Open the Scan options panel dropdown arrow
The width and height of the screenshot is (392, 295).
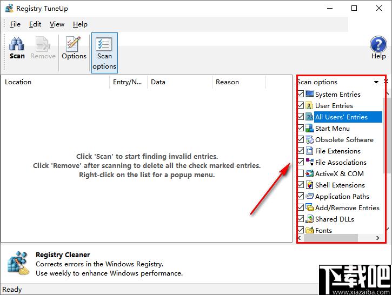[x=376, y=82]
